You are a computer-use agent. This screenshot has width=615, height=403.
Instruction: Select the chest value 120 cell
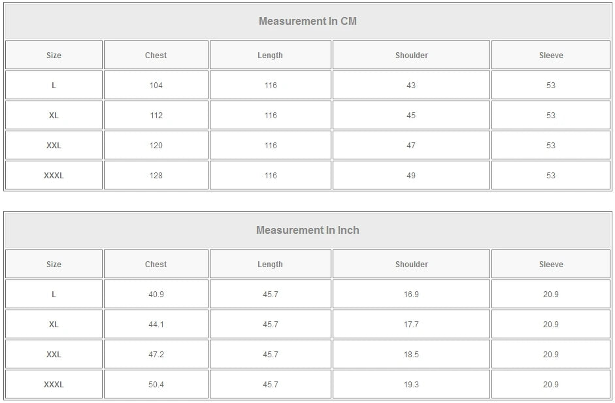[156, 146]
